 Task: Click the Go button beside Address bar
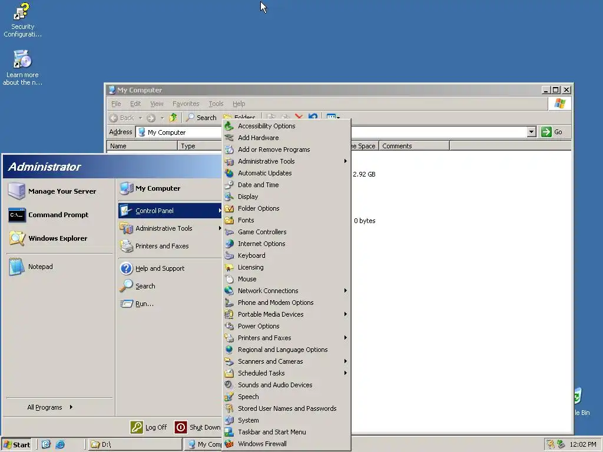[x=551, y=132]
